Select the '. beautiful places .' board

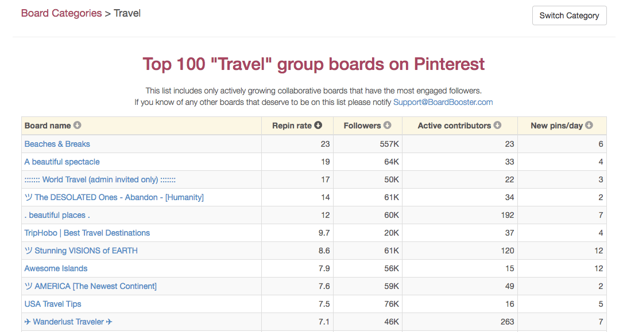coord(57,216)
